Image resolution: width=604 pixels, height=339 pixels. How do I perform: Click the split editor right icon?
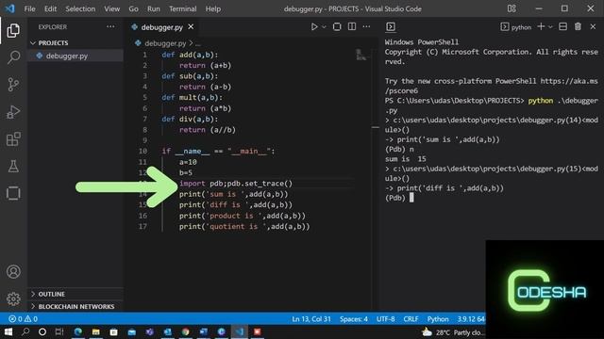tap(352, 26)
